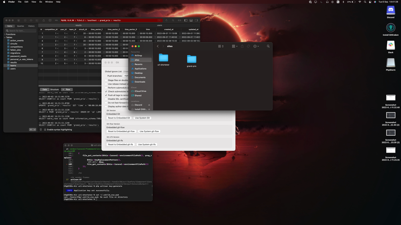The width and height of the screenshot is (401, 225).
Task: Open Downloads from the Finder sidebar
Action: pyautogui.click(x=140, y=82)
